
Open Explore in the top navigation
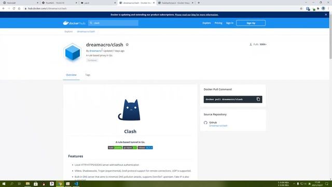tap(206, 23)
